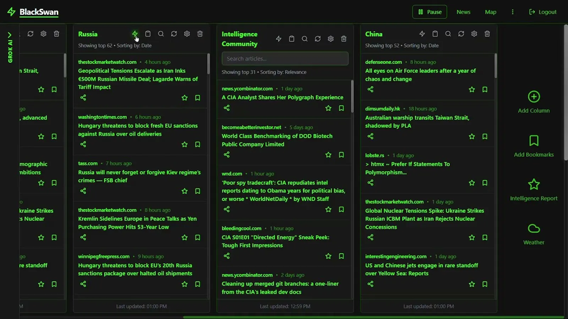The width and height of the screenshot is (568, 319).
Task: Delete the China column
Action: point(487,34)
